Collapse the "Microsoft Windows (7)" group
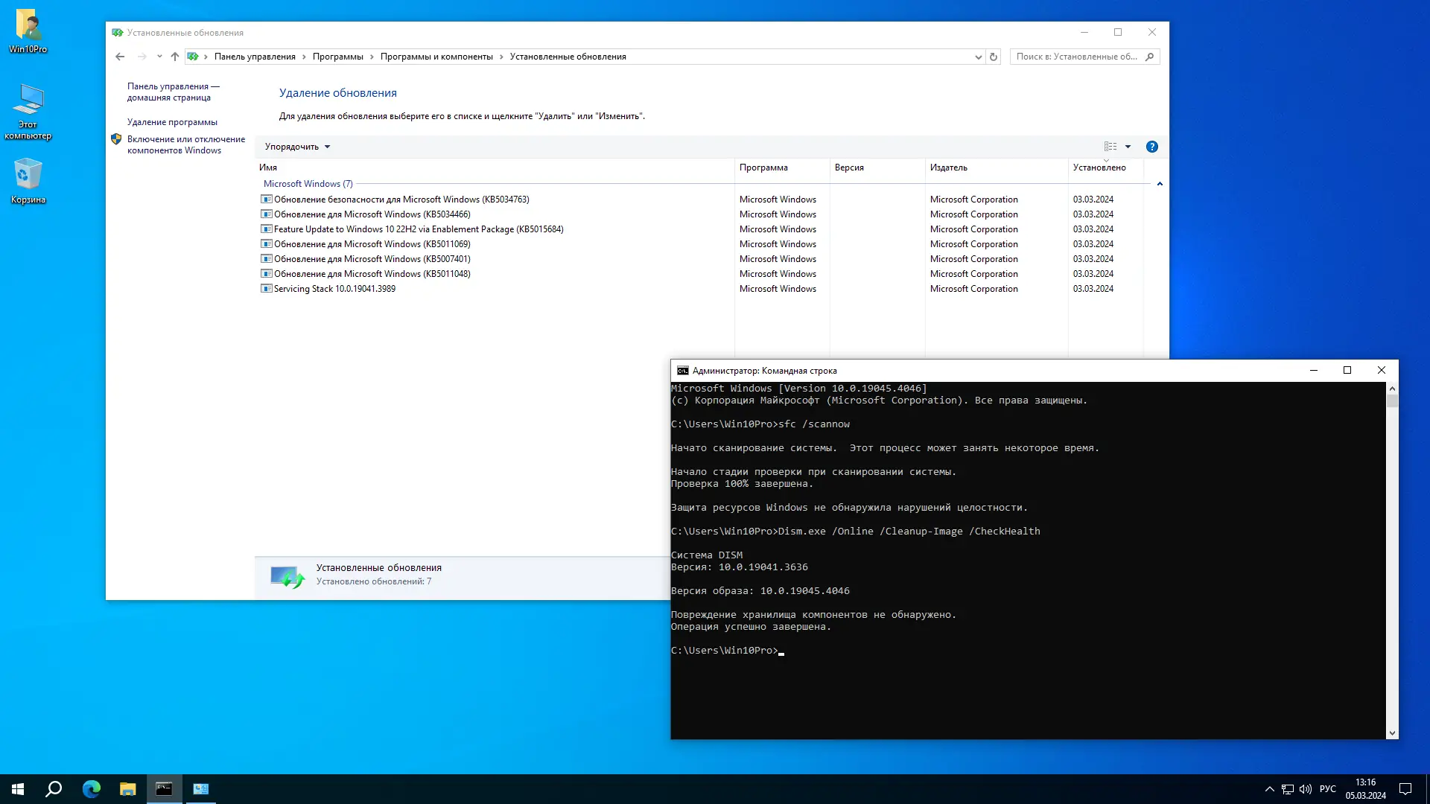 1160,183
